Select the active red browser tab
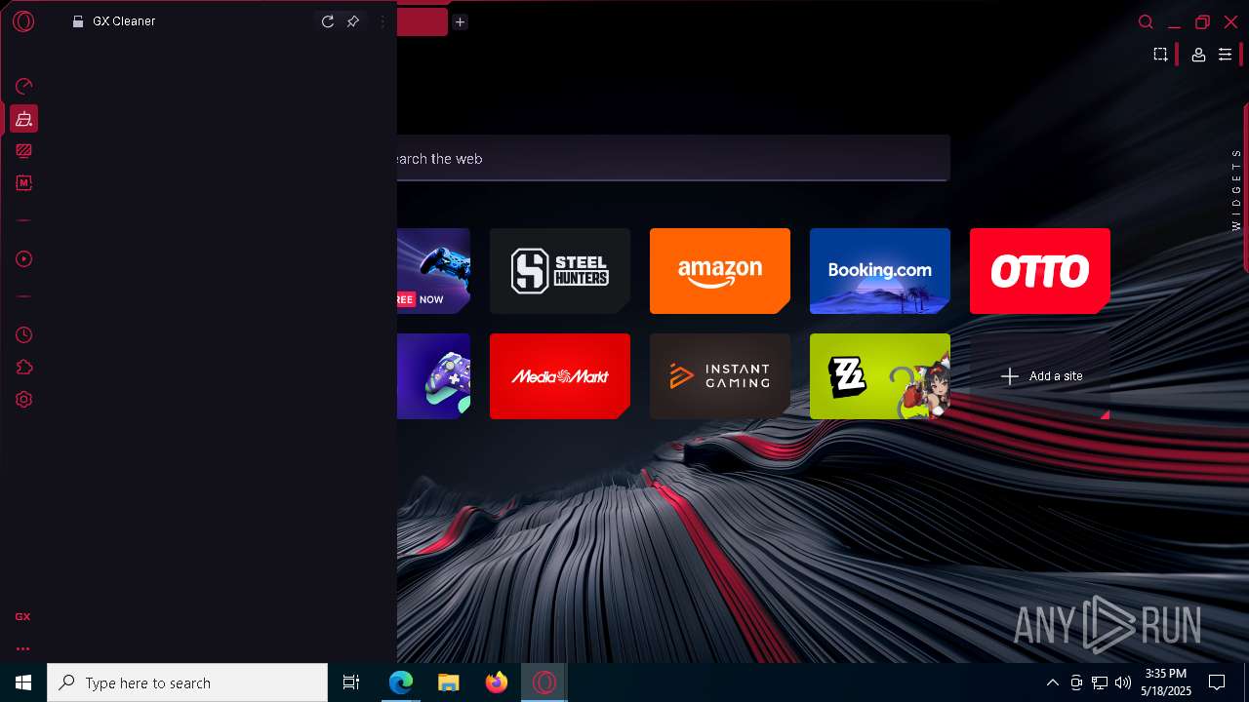 (x=423, y=21)
